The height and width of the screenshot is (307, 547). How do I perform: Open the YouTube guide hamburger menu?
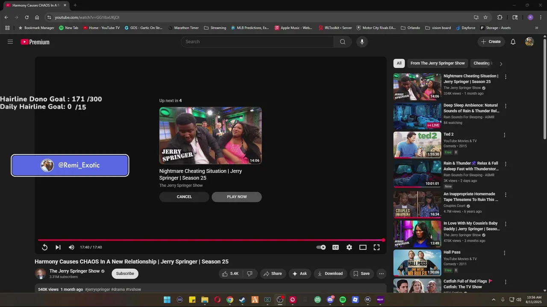coord(10,42)
